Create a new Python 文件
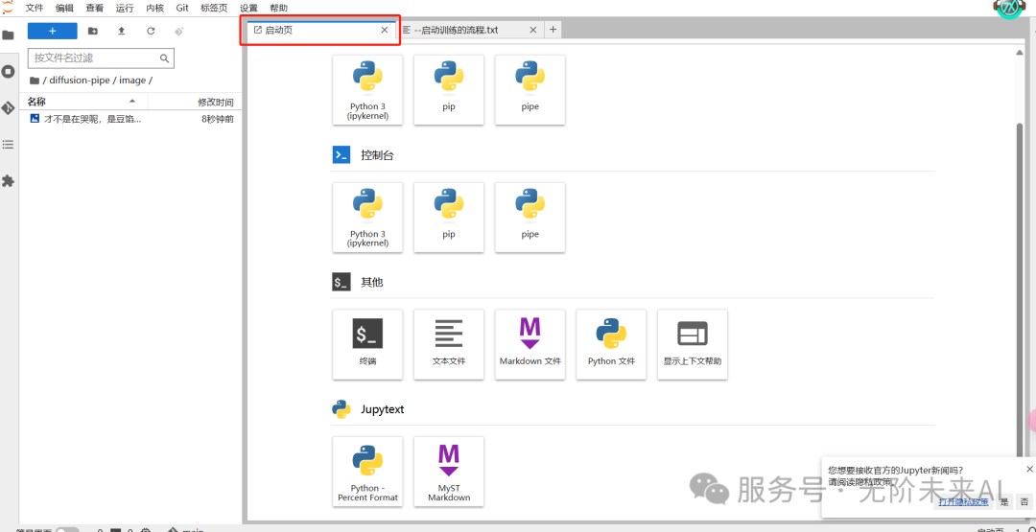Viewport: 1036px width, 532px height. [612, 344]
